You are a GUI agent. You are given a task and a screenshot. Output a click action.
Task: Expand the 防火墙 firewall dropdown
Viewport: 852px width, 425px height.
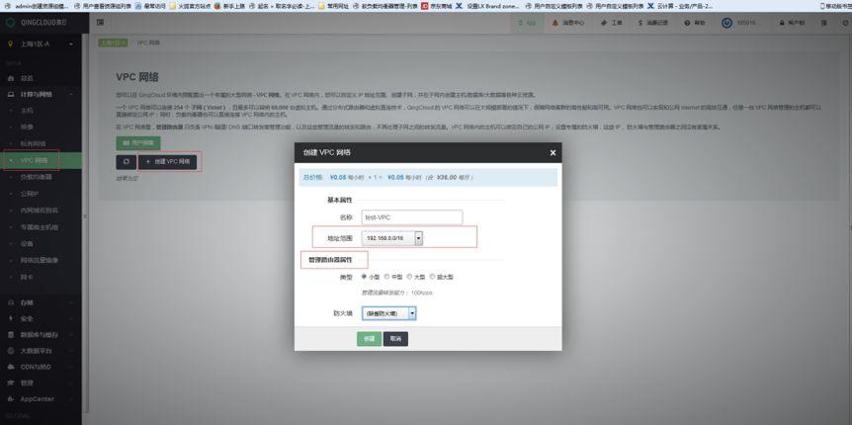pos(412,313)
